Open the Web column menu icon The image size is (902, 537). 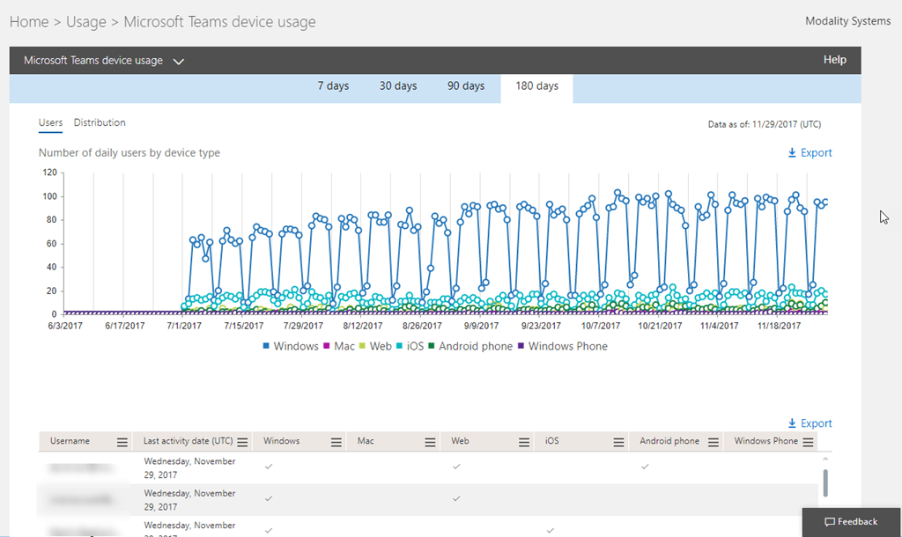point(524,442)
